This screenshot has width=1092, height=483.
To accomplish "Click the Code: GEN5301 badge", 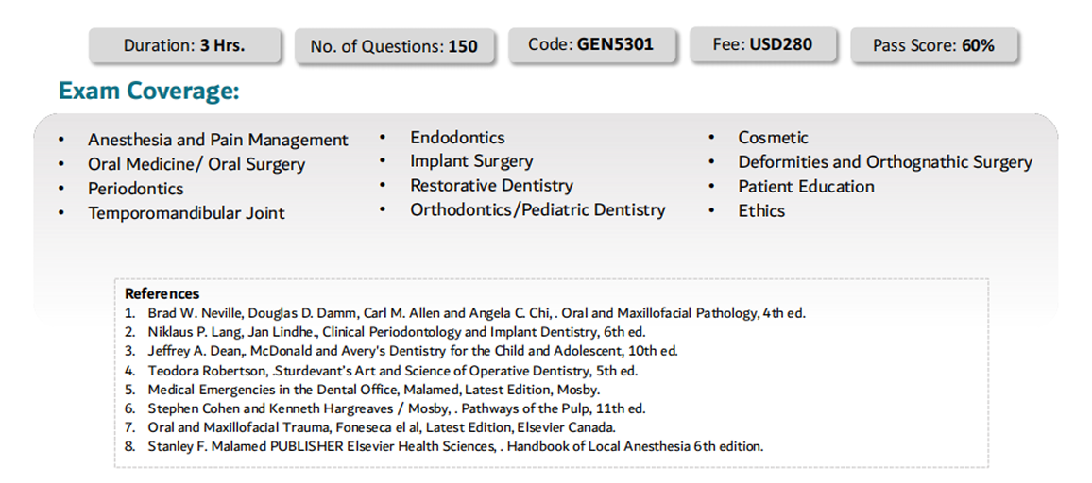I will click(591, 45).
